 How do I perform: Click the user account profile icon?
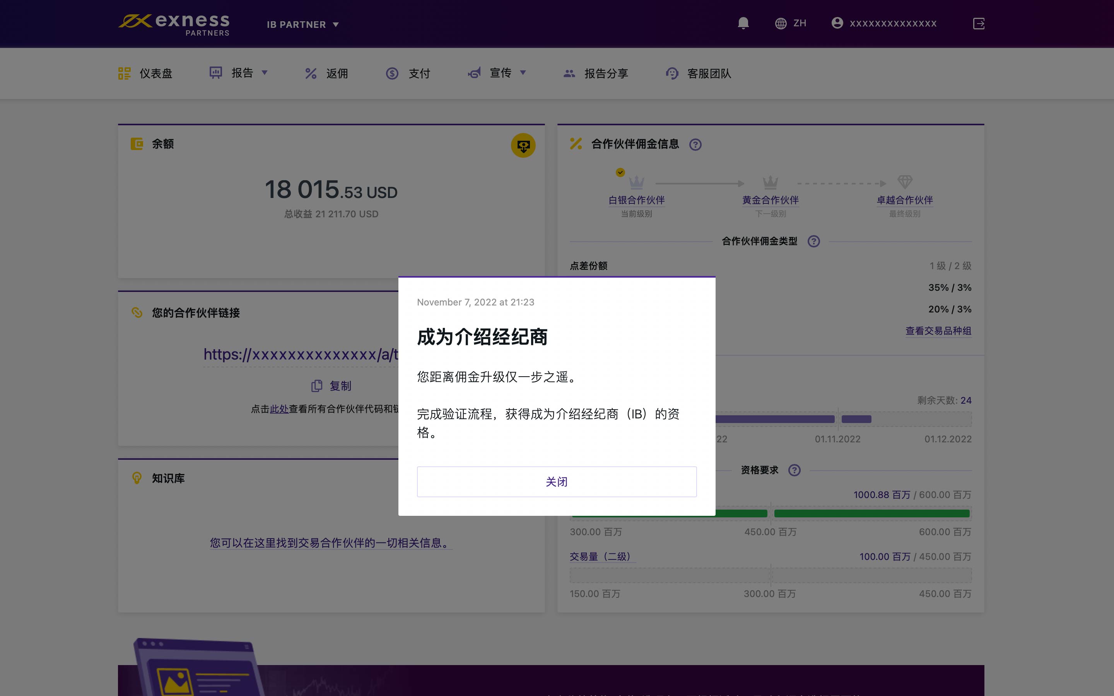[x=837, y=23]
